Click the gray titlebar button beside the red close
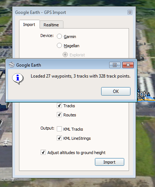 [x=115, y=65]
